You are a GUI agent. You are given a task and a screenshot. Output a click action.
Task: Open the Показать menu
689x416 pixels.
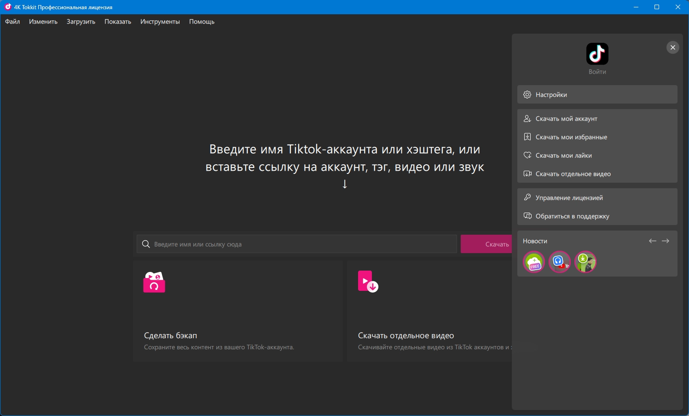[x=118, y=22]
